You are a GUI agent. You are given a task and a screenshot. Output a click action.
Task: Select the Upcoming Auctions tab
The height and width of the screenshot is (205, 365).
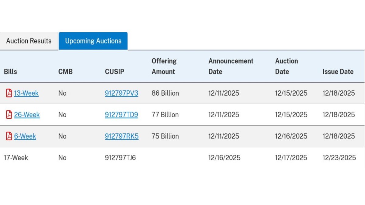[x=93, y=41]
